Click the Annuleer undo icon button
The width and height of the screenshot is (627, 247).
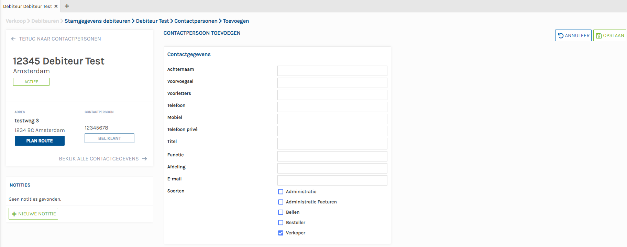[573, 35]
